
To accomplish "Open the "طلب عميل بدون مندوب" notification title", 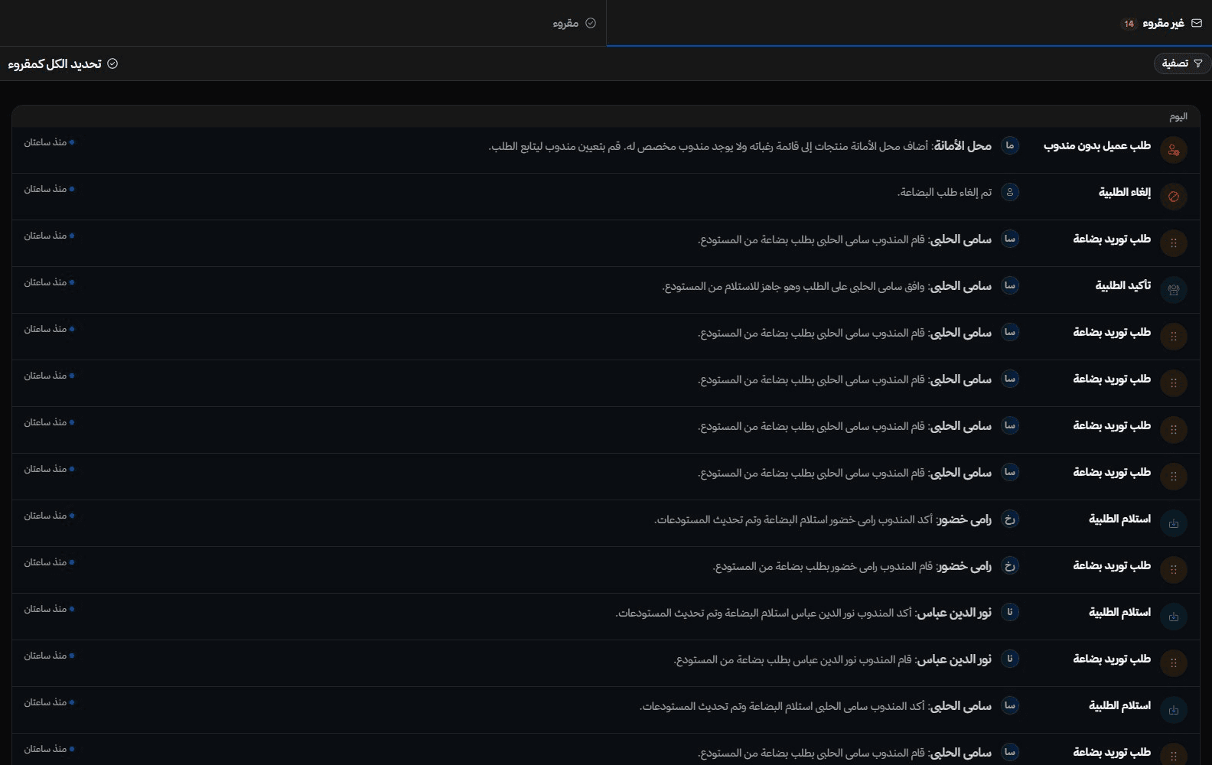I will (1097, 145).
